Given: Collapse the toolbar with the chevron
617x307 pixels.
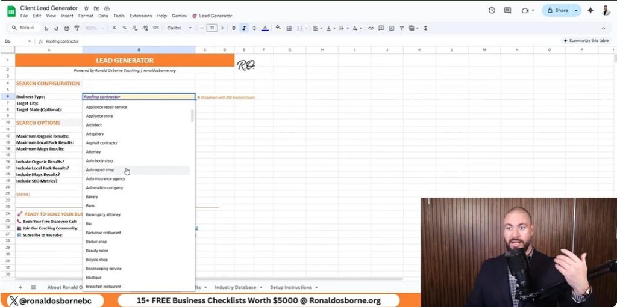Looking at the screenshot, I should pos(603,28).
